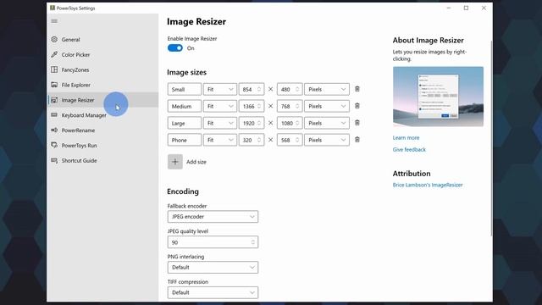Click the Add size label
542x305 pixels.
tap(196, 162)
